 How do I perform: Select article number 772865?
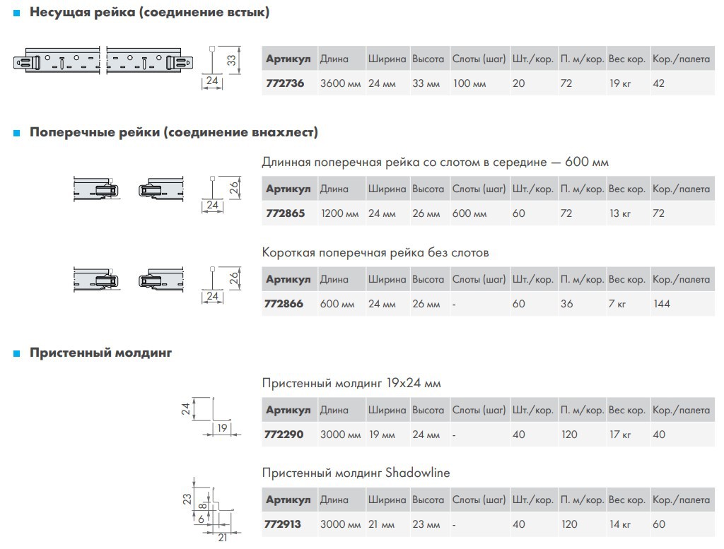(x=285, y=213)
